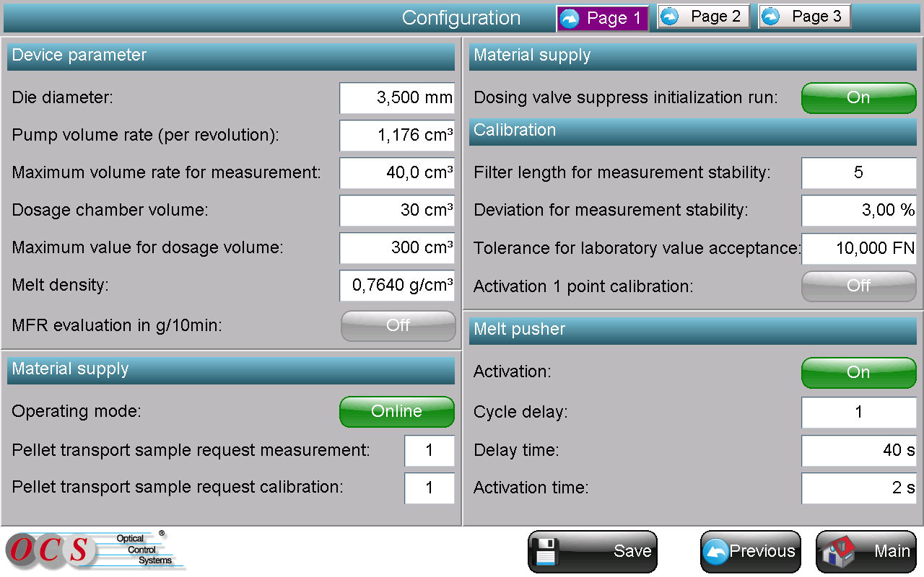This screenshot has width=924, height=577.
Task: Click the arrow icon on Page 3 tab
Action: (771, 17)
